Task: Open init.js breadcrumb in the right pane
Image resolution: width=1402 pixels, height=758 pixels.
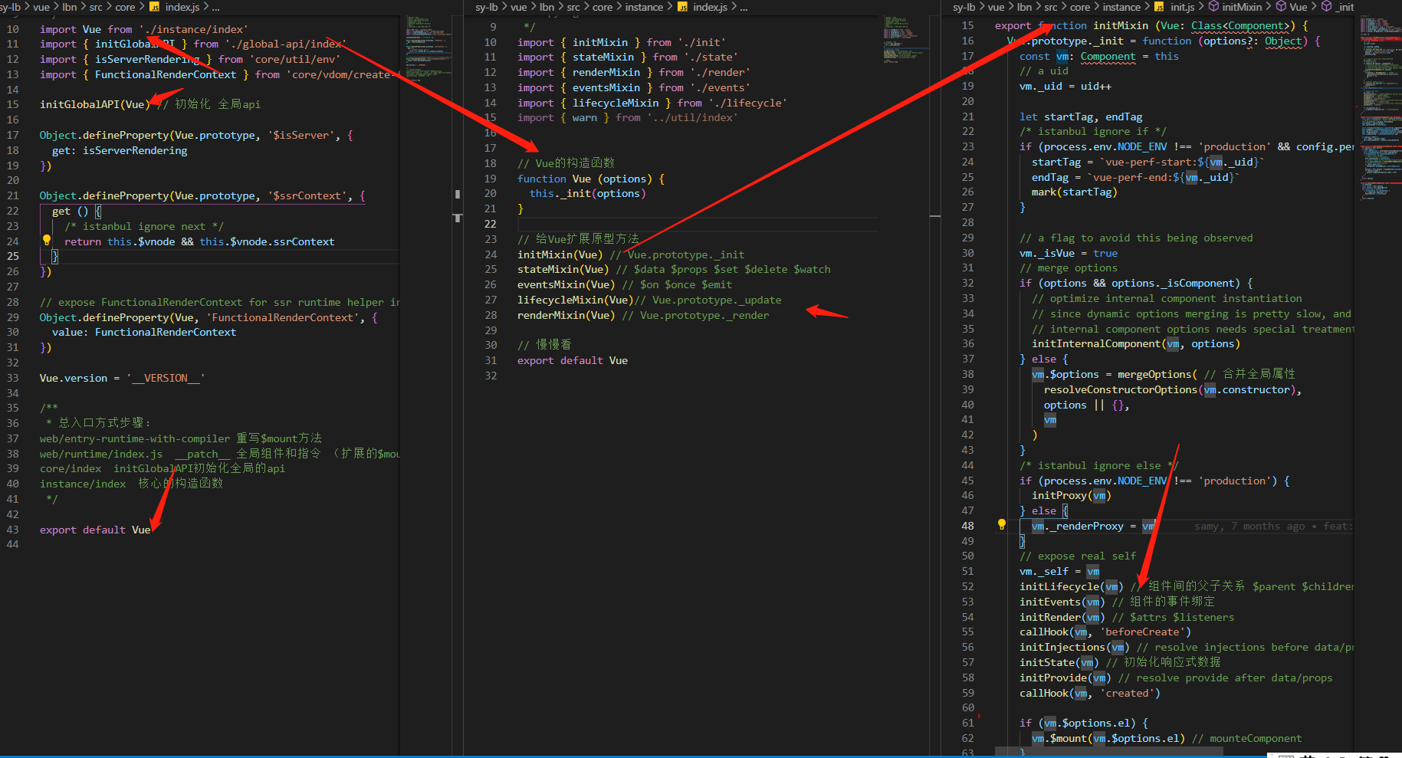Action: pos(1182,7)
